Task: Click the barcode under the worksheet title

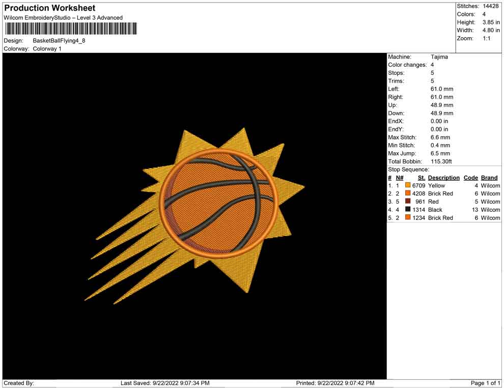Action: [x=70, y=29]
